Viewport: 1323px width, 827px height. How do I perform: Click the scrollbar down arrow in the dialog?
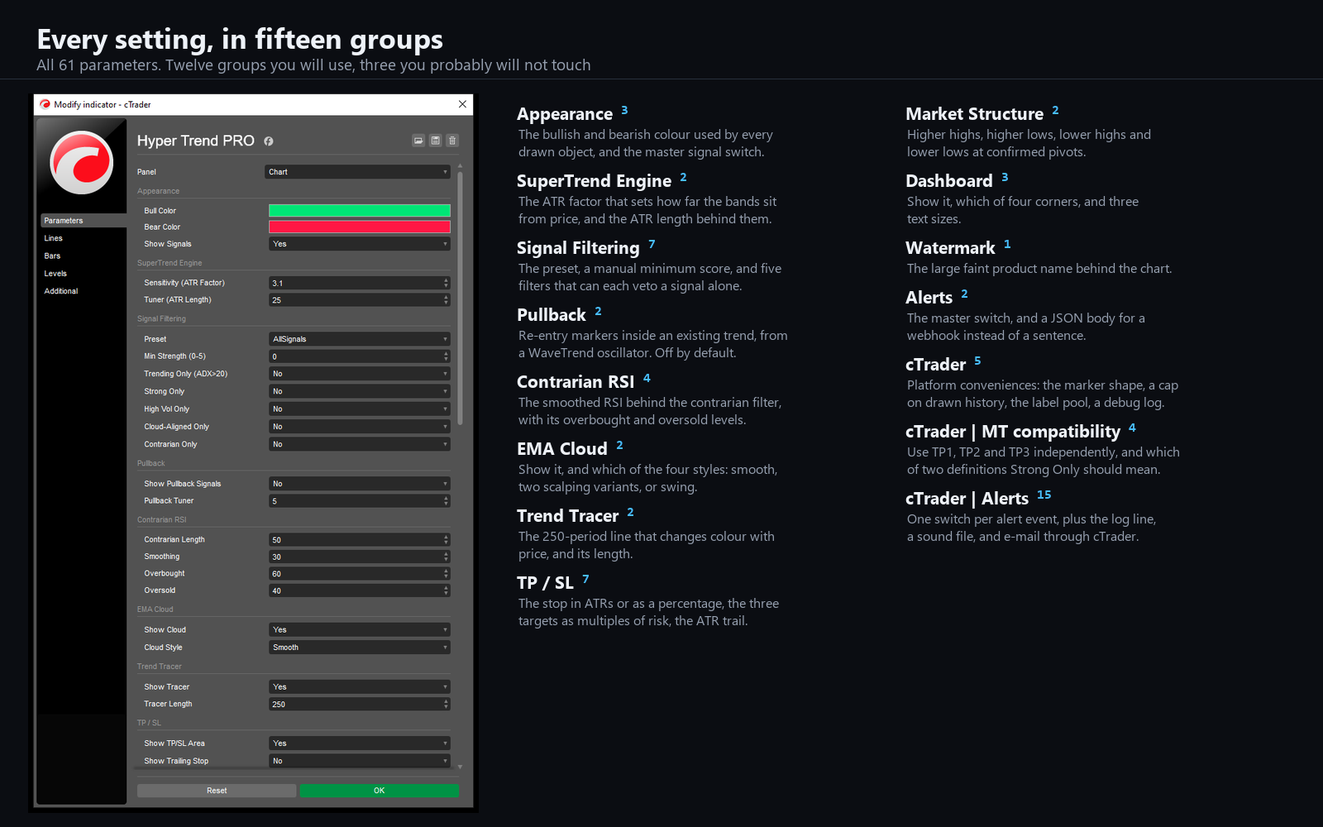click(460, 767)
